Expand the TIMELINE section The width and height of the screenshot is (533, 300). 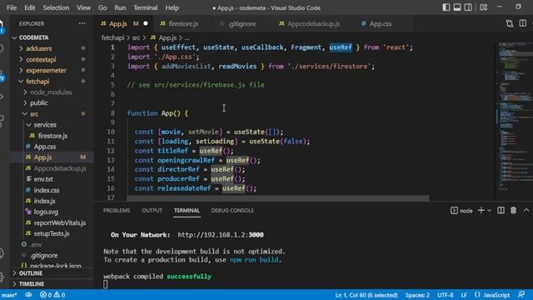click(x=32, y=283)
